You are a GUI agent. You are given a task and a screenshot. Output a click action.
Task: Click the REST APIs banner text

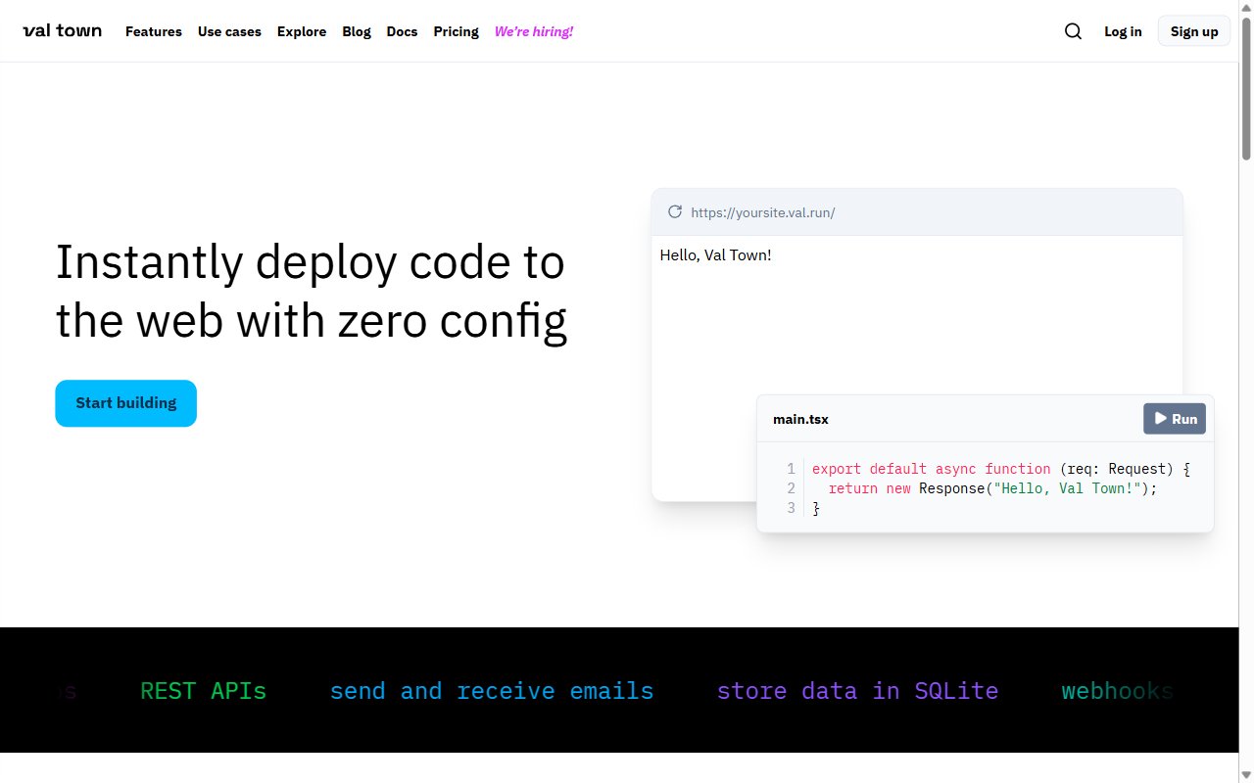coord(203,691)
